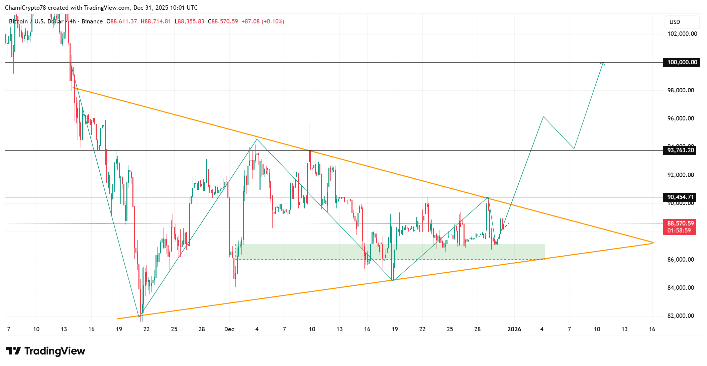Click the ChamiCrypto78 username text
707x366 pixels.
coord(26,7)
